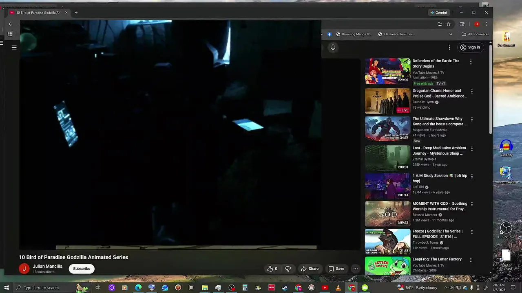Open options menu for Defenders of the Earth
Screen dimensions: 522x293
471,62
